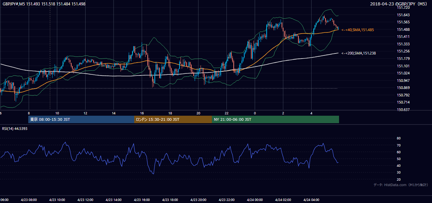Click RSI scale value 30
The height and width of the screenshot is (203, 432).
click(x=399, y=173)
